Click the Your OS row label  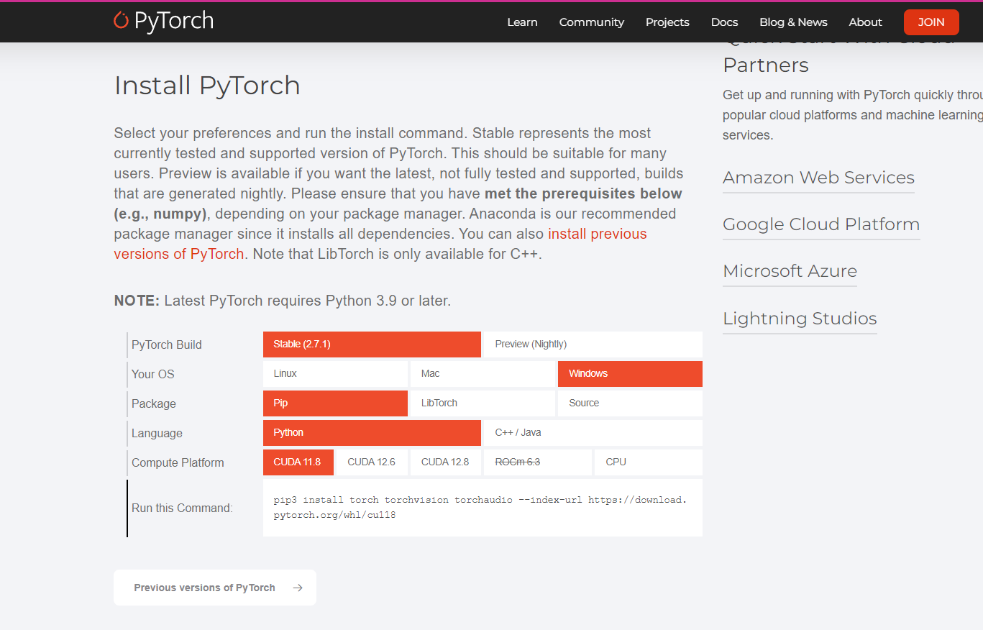pos(153,374)
